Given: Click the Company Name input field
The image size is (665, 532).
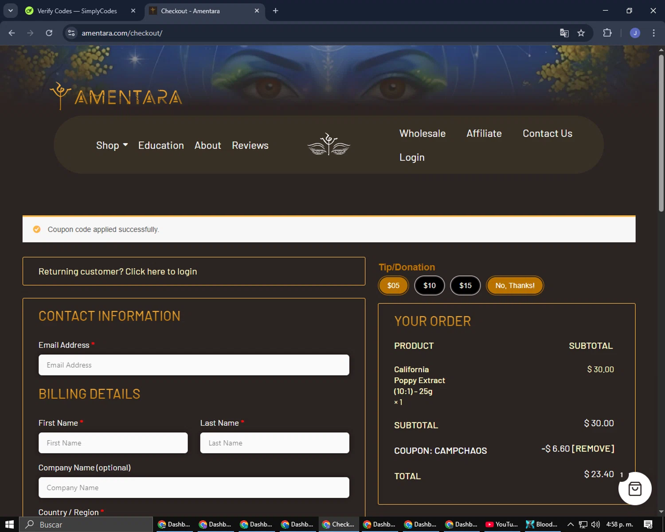Looking at the screenshot, I should [194, 488].
